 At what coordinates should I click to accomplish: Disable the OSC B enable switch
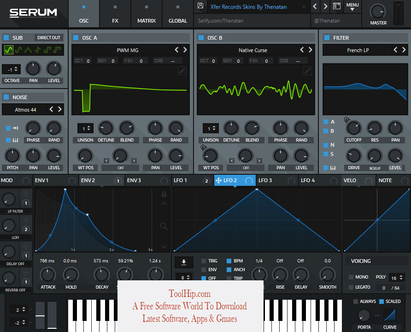(201, 37)
